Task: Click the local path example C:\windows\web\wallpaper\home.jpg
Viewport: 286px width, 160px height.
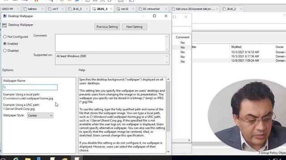Action: [x=28, y=99]
